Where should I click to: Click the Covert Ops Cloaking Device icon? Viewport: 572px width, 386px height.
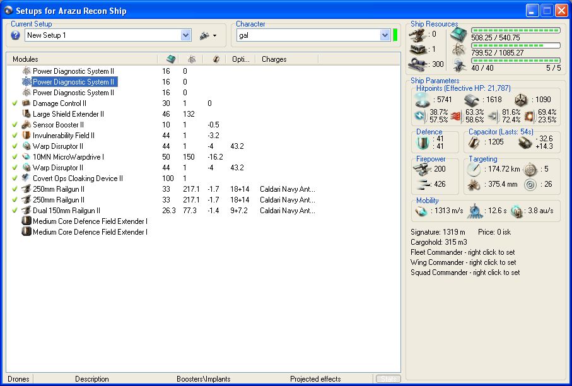26,178
